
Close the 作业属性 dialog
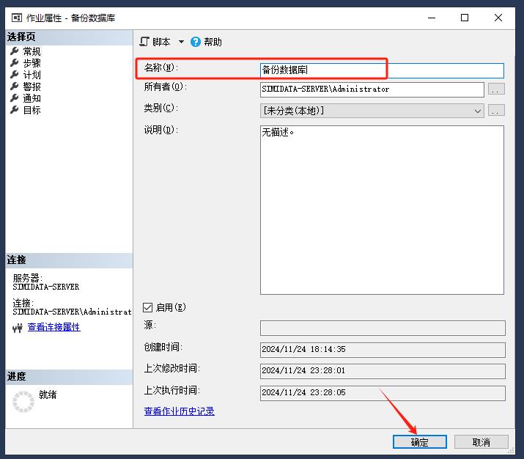(498, 18)
